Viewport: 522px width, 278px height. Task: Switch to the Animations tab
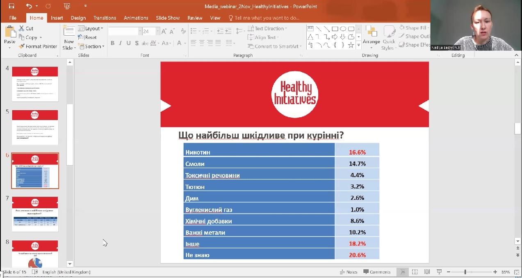click(136, 18)
